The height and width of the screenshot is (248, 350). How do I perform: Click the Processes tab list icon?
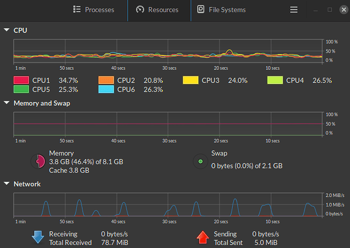point(77,10)
